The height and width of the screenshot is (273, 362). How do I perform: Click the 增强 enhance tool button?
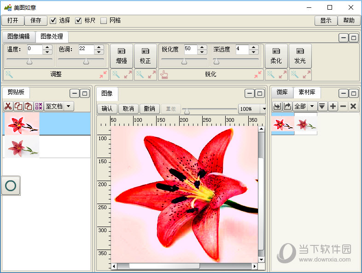pos(122,56)
